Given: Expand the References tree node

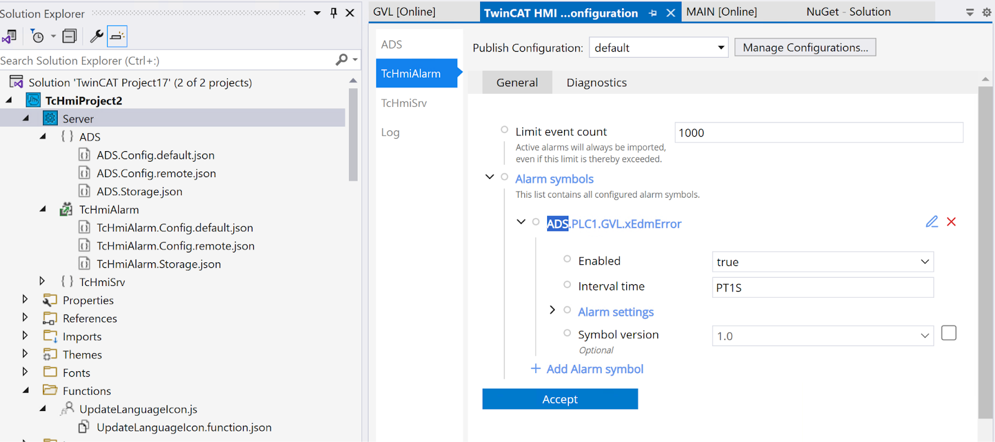Looking at the screenshot, I should point(25,317).
